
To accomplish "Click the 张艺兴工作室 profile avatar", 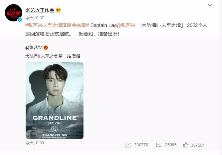I will coord(14,13).
